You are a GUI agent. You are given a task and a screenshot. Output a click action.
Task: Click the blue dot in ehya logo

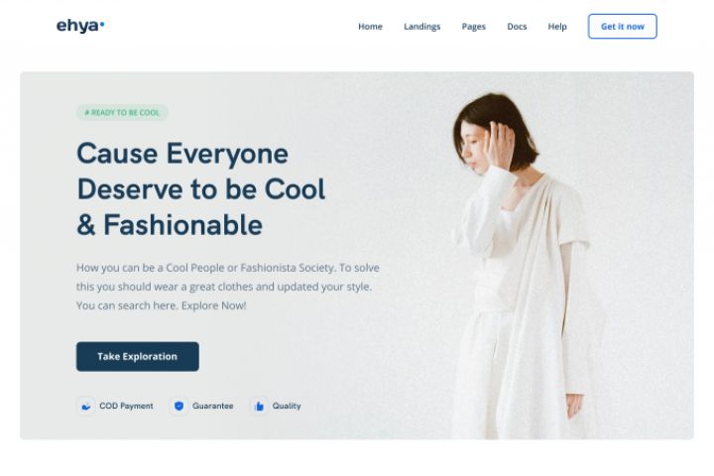(x=102, y=24)
